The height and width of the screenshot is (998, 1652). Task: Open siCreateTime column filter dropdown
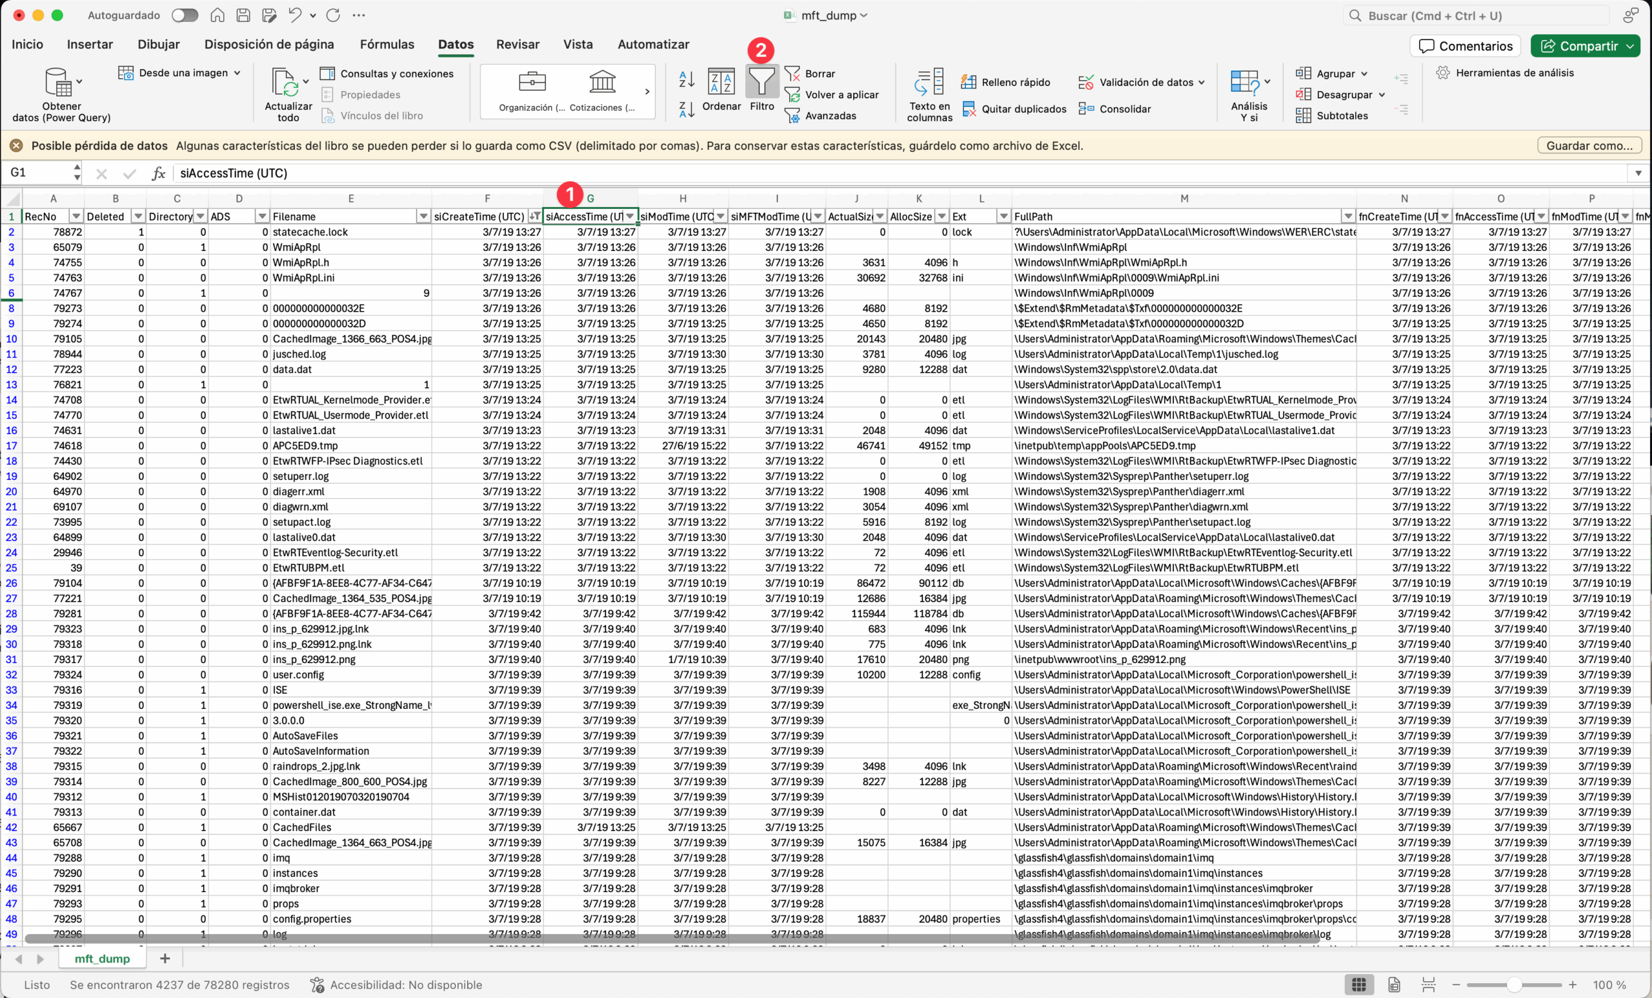pos(534,217)
